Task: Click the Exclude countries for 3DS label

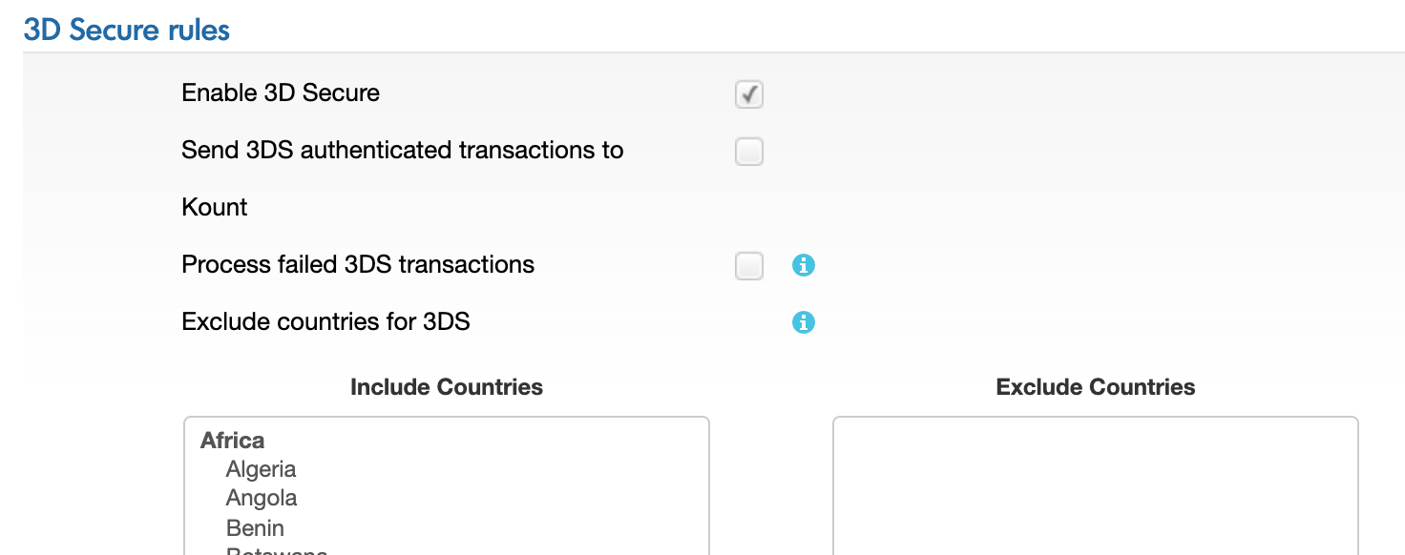Action: 325,322
